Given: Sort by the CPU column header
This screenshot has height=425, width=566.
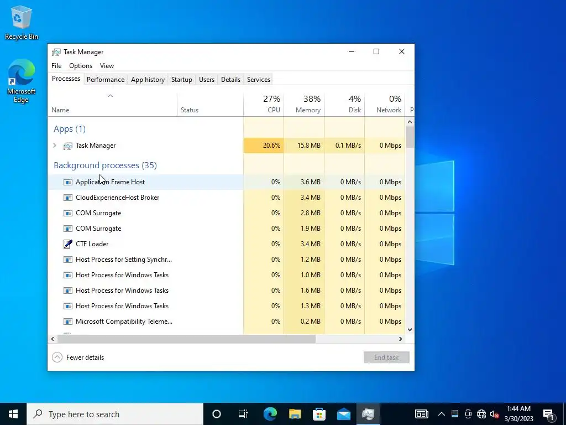Looking at the screenshot, I should (x=264, y=105).
